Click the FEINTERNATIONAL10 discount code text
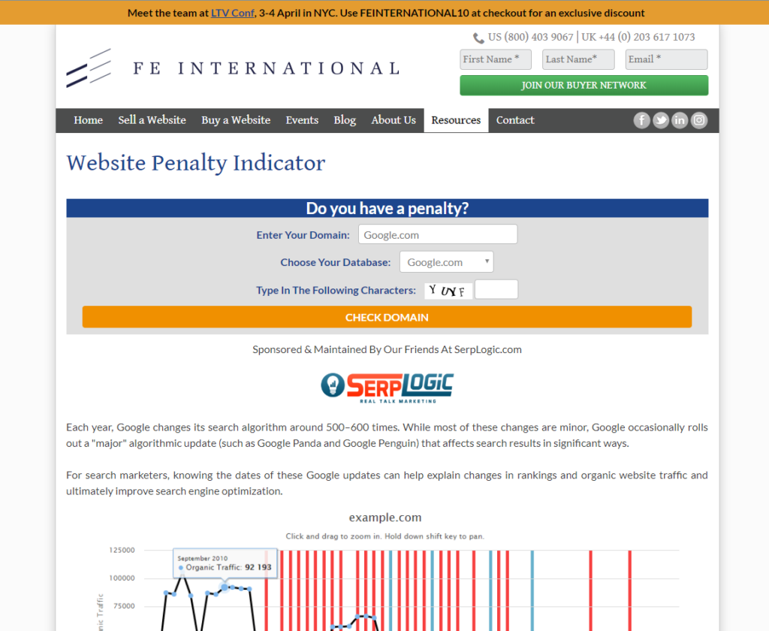 pyautogui.click(x=415, y=14)
